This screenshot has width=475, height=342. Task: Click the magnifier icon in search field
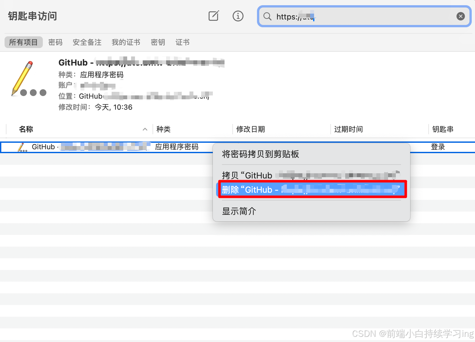pyautogui.click(x=267, y=17)
